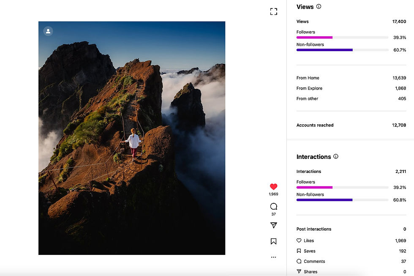Click the 37 comment count under bubble
The width and height of the screenshot is (414, 276).
pos(274,214)
